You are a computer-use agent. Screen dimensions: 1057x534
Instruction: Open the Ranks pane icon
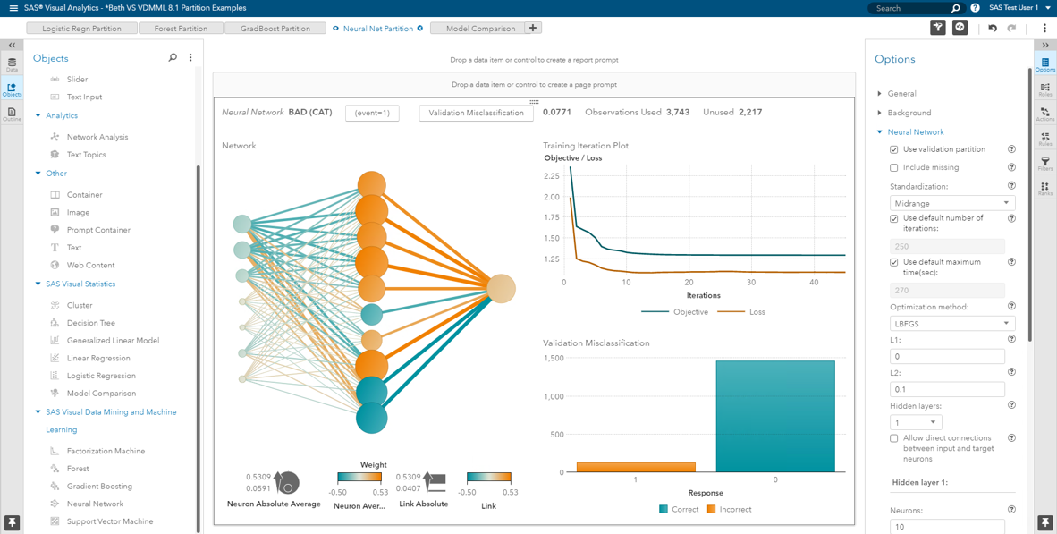(x=1044, y=189)
